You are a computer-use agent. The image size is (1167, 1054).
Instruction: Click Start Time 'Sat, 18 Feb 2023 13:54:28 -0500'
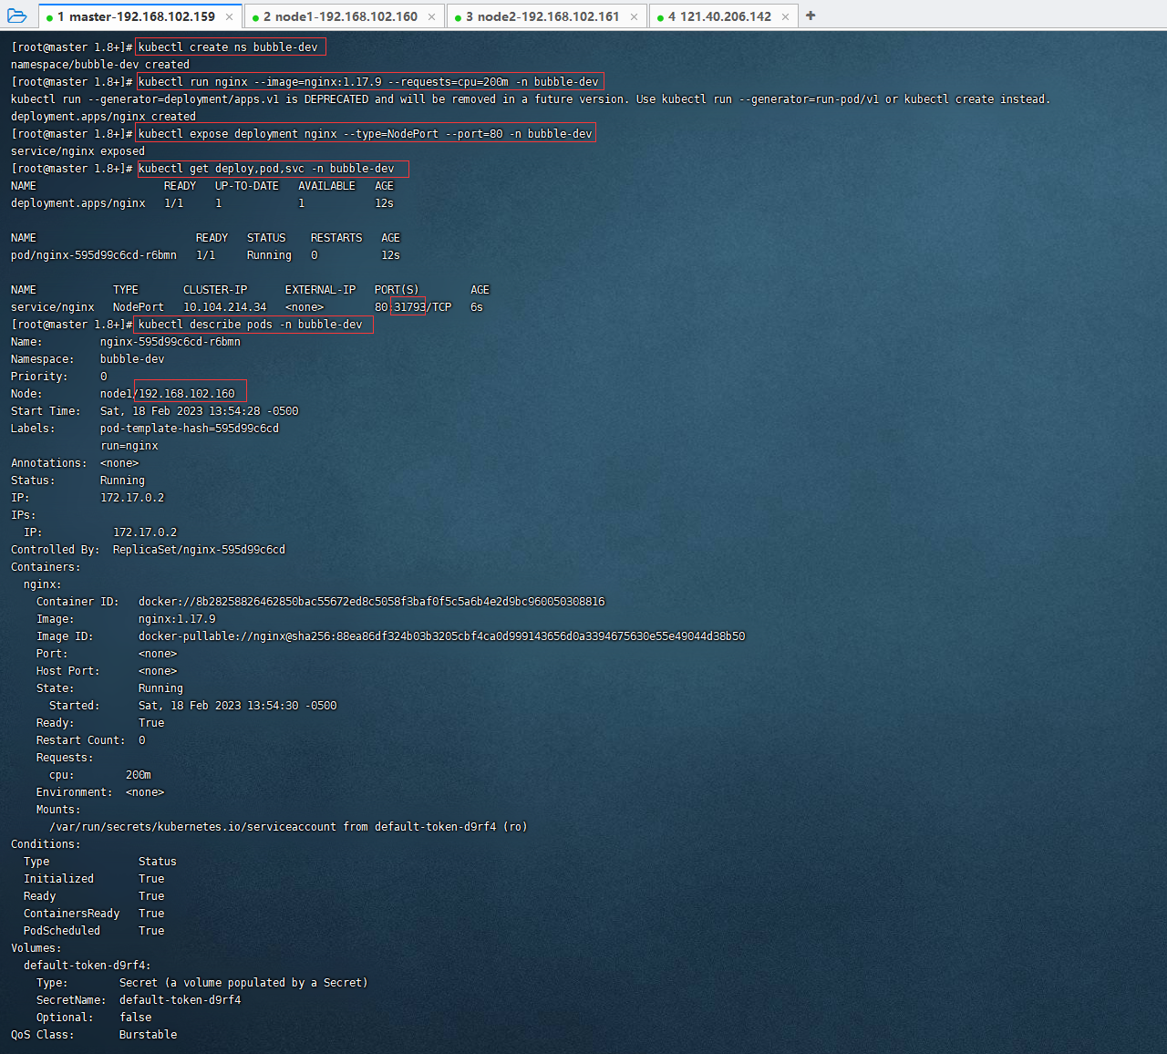pyautogui.click(x=199, y=411)
